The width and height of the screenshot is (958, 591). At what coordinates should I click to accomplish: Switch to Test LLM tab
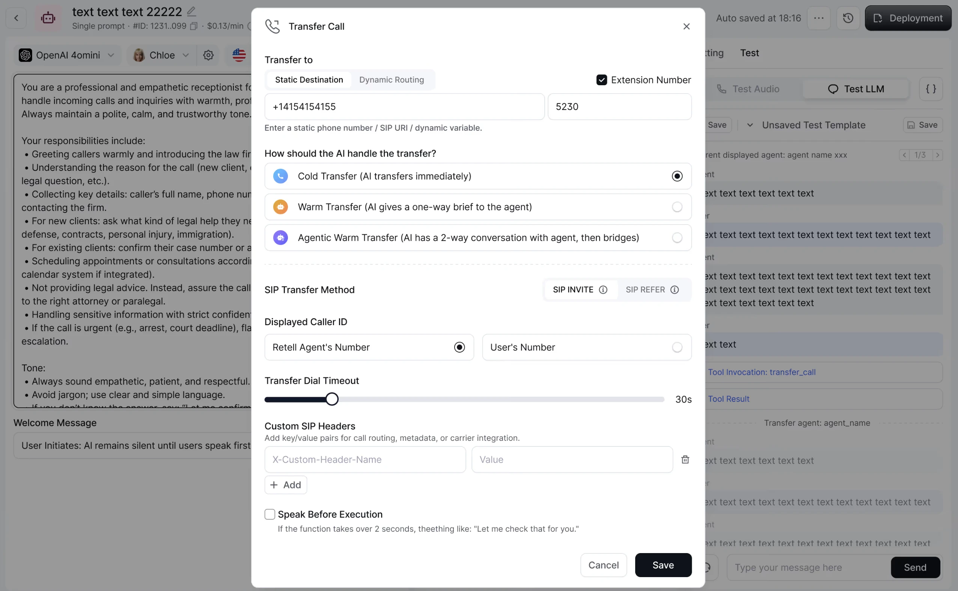(x=855, y=89)
